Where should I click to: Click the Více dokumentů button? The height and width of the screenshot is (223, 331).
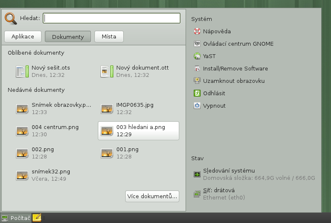(x=152, y=196)
